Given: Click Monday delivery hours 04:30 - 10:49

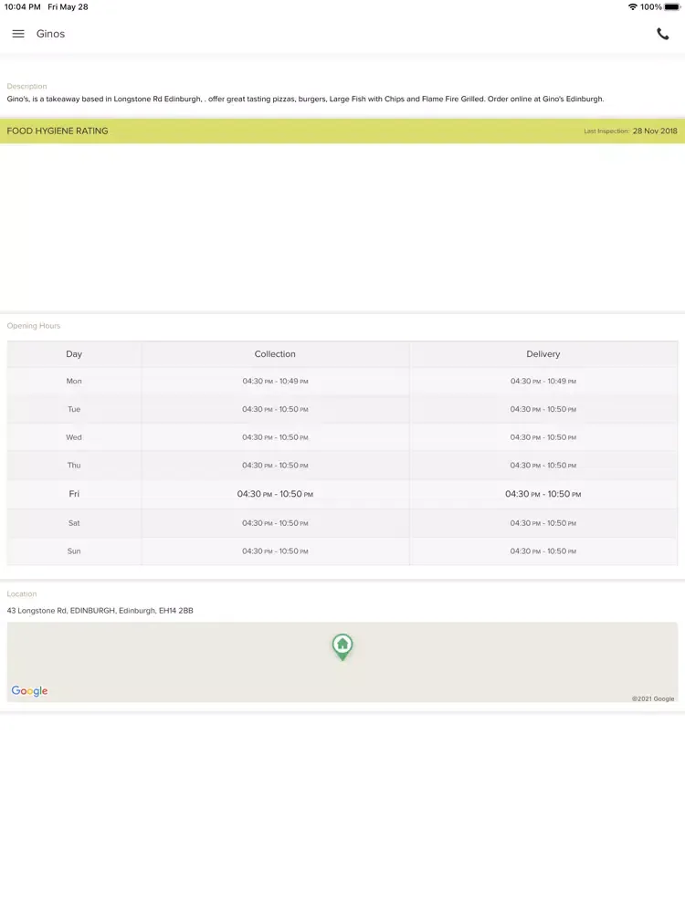Looking at the screenshot, I should [x=543, y=382].
